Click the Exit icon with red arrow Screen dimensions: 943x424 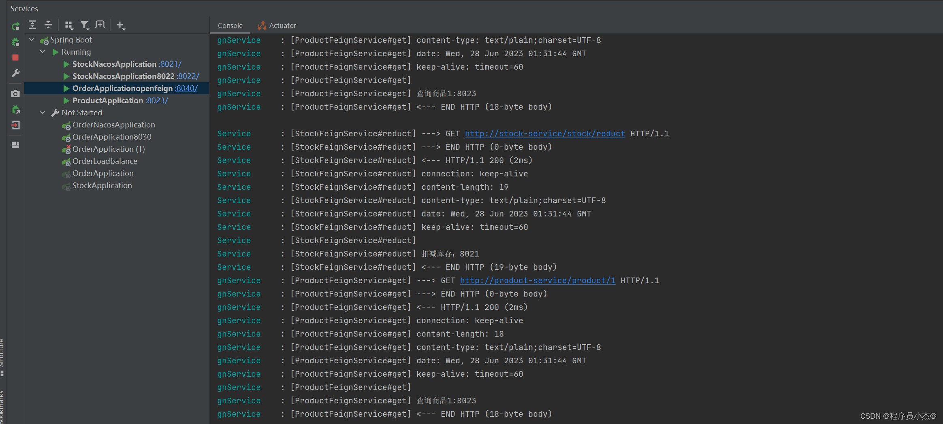pyautogui.click(x=15, y=125)
